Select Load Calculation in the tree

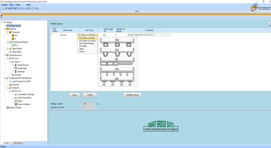click(x=24, y=98)
